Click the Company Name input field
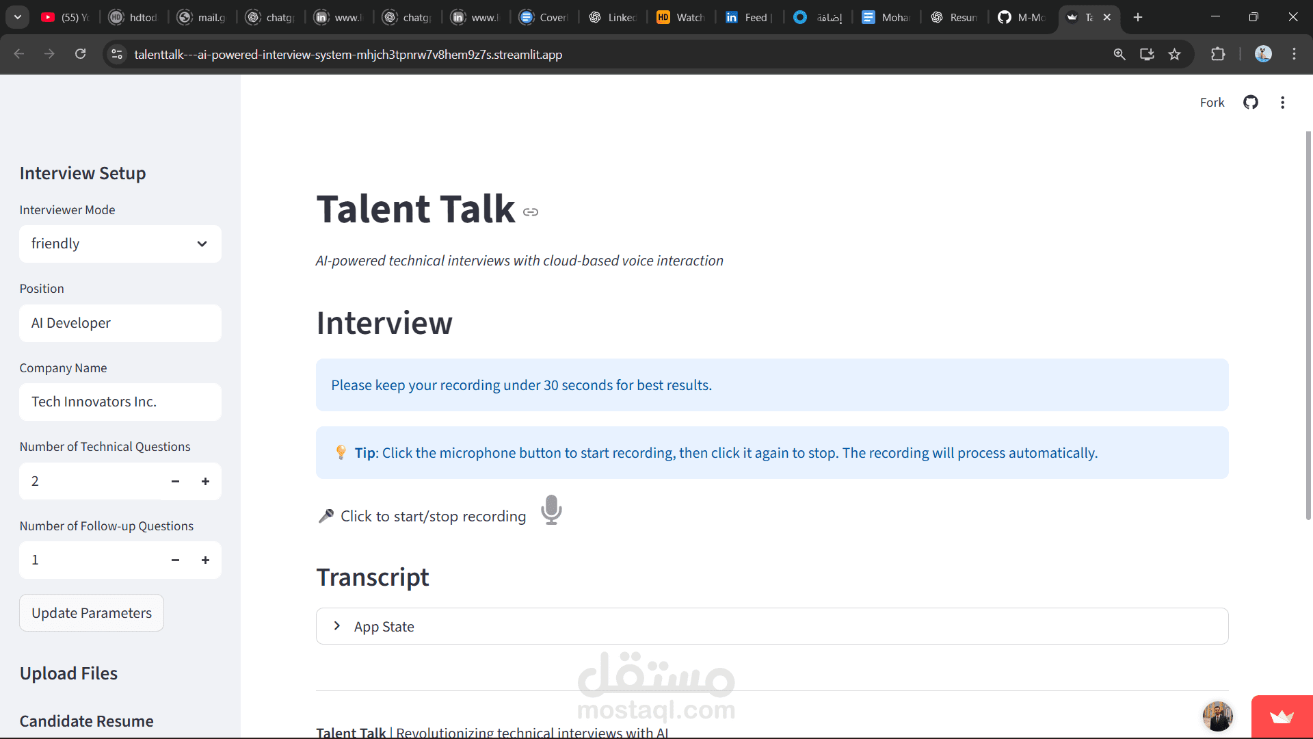 point(120,402)
